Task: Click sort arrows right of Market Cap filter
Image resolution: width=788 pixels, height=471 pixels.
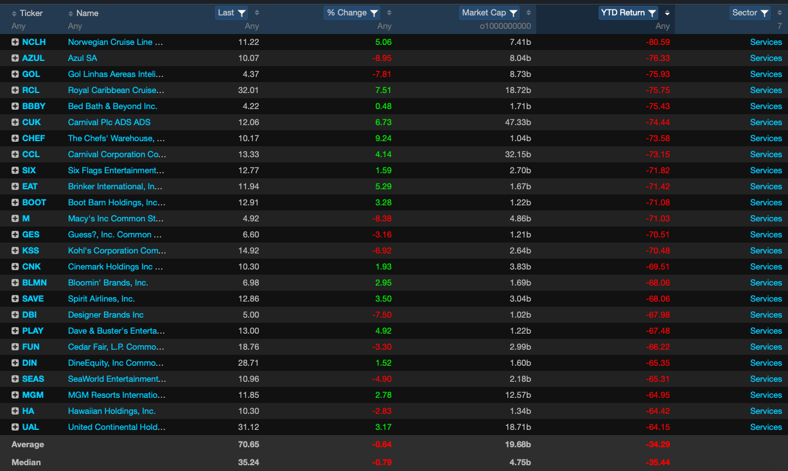Action: [529, 13]
